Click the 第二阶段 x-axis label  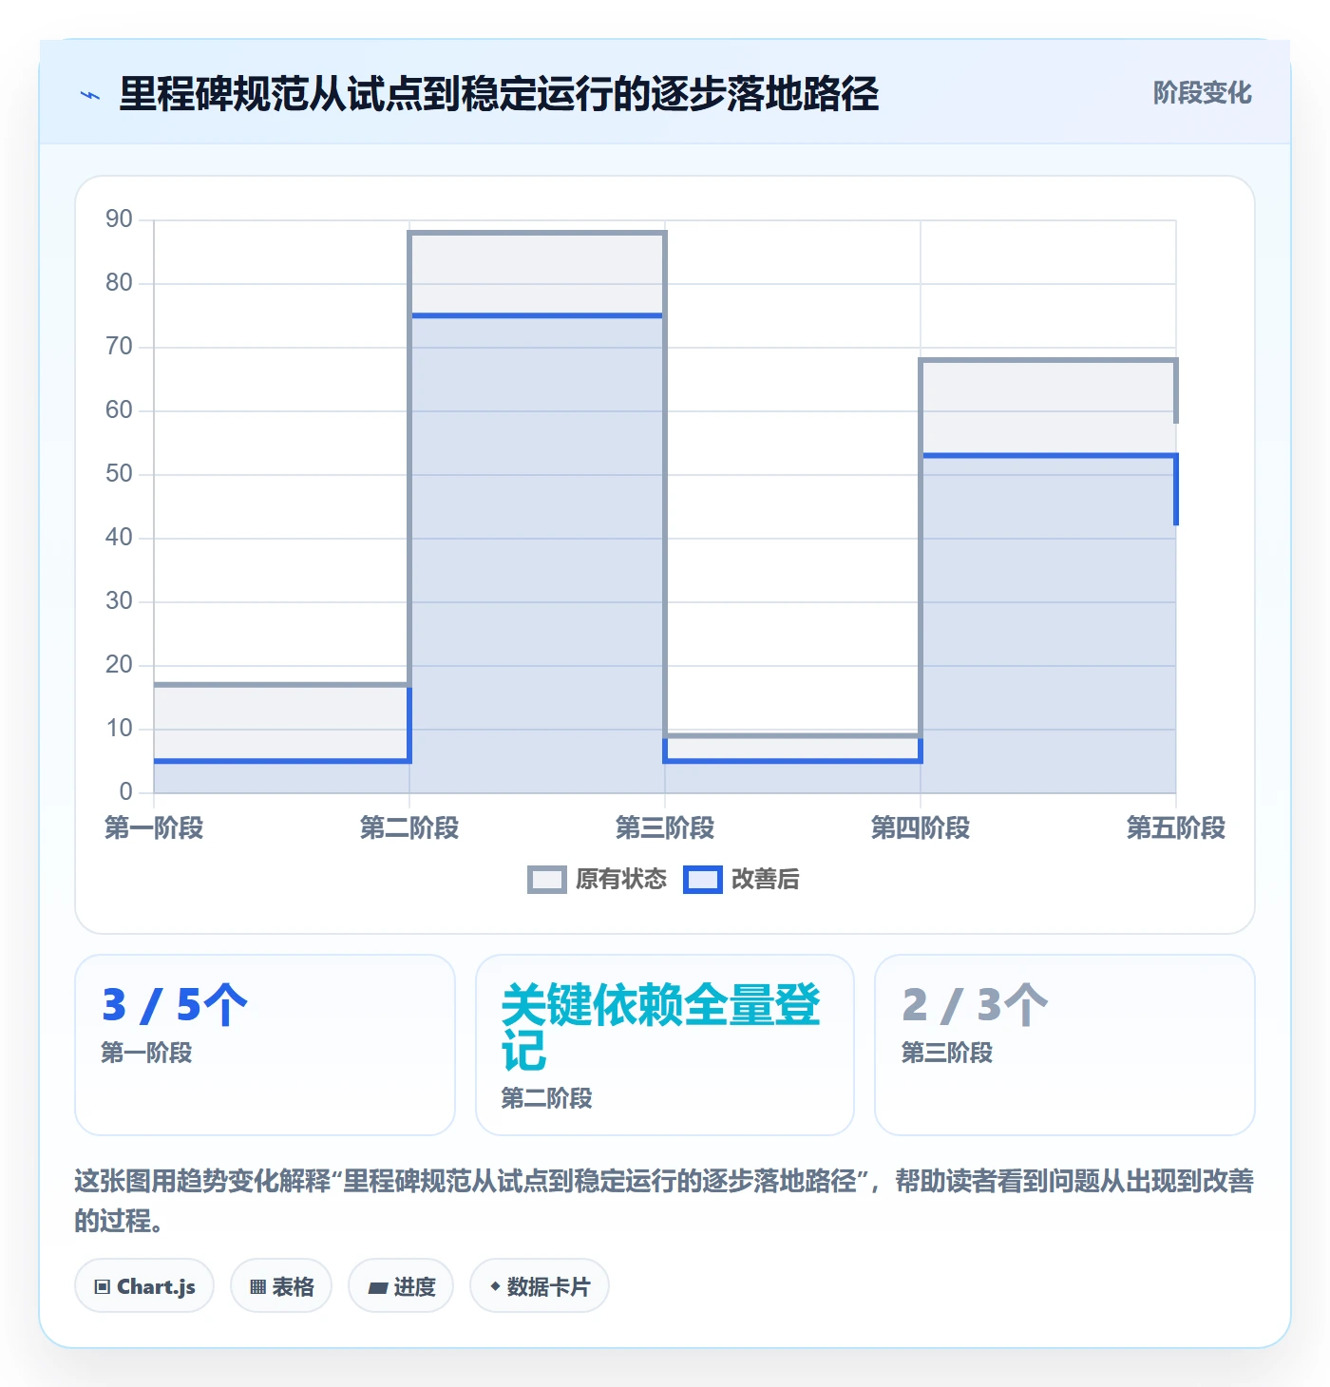pyautogui.click(x=409, y=828)
